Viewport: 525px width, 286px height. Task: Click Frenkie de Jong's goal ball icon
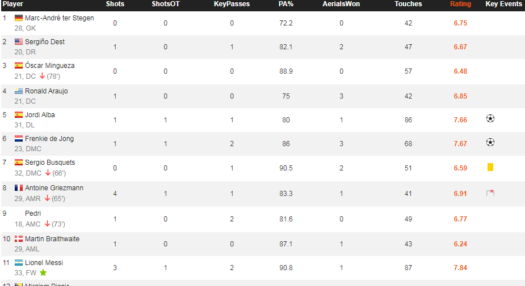[490, 142]
